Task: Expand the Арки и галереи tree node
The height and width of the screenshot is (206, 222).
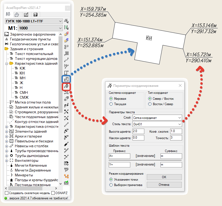Action: [7, 136]
